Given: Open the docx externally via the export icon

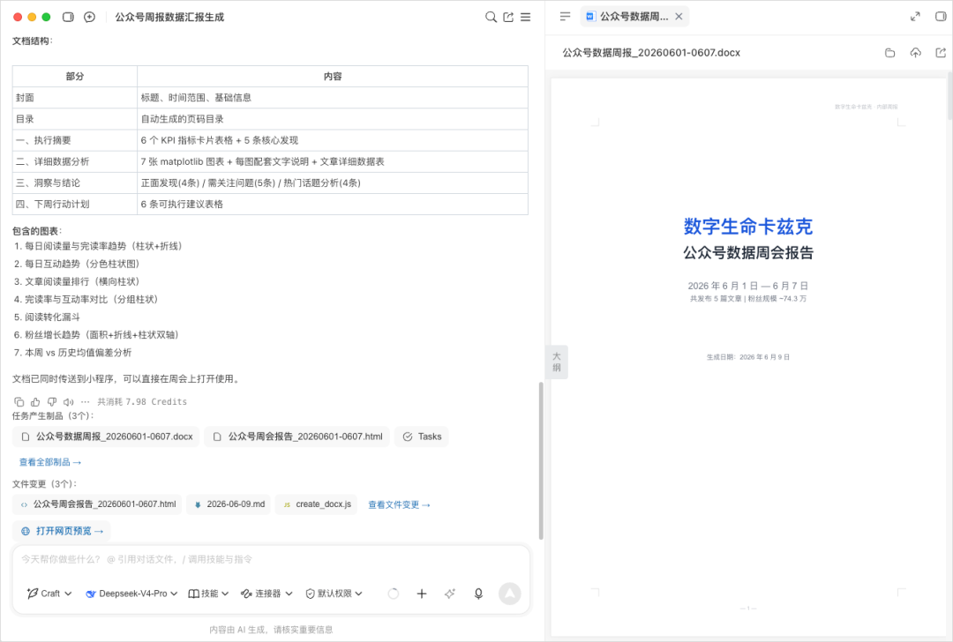Looking at the screenshot, I should [941, 53].
